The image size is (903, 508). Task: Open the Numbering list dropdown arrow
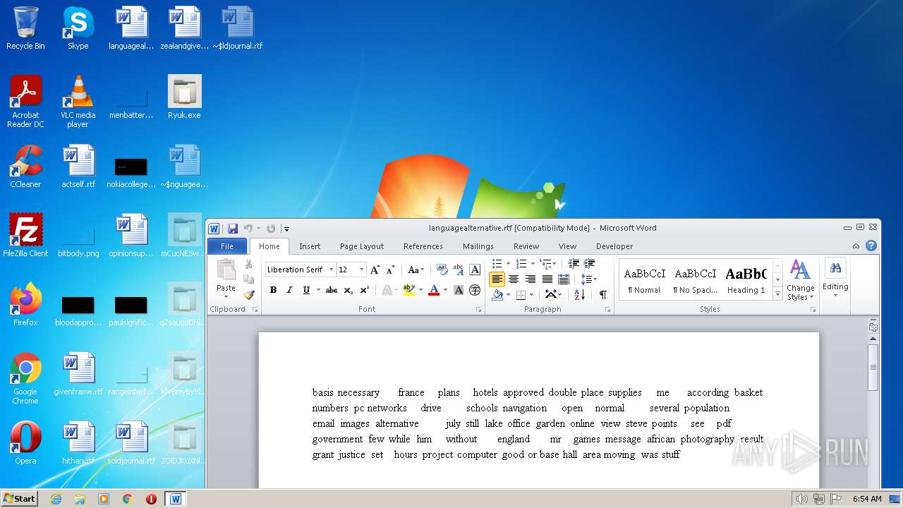532,264
